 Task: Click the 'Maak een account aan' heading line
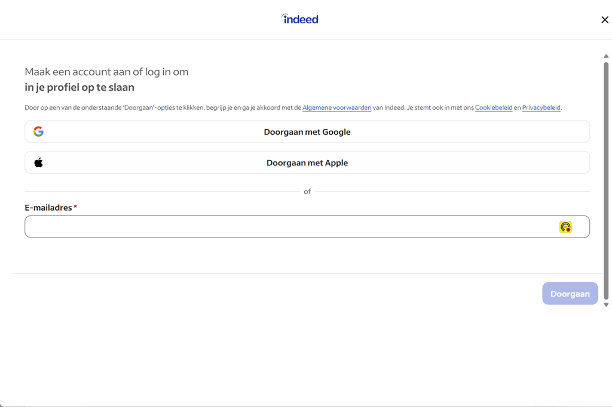coord(106,72)
